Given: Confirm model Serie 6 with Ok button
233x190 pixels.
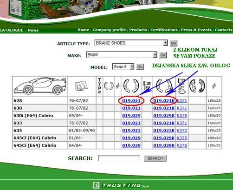Looking at the screenshot, I should pyautogui.click(x=140, y=67).
